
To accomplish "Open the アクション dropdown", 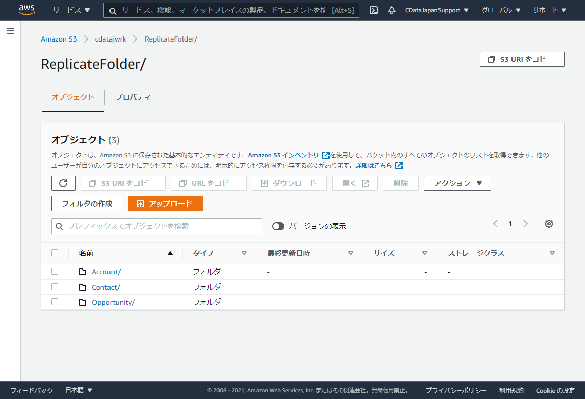I will coord(457,183).
